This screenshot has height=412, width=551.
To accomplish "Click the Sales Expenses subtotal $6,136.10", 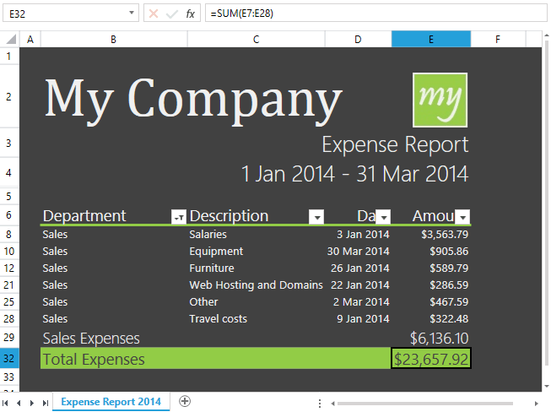I will coord(439,339).
